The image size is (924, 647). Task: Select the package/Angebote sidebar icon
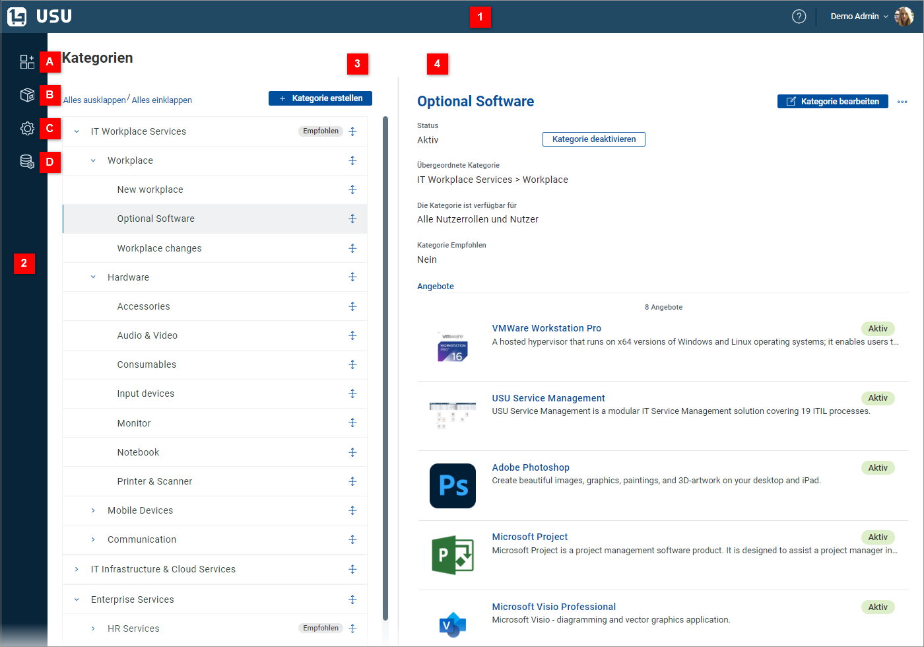pos(27,94)
